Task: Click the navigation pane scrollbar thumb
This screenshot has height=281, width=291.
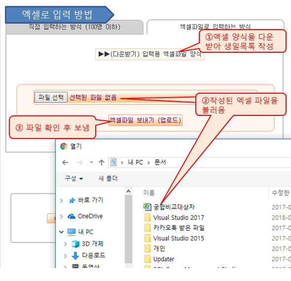Action: point(128,229)
